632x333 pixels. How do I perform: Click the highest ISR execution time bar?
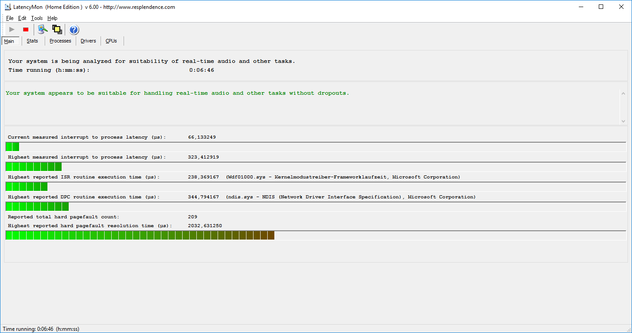[x=316, y=186]
